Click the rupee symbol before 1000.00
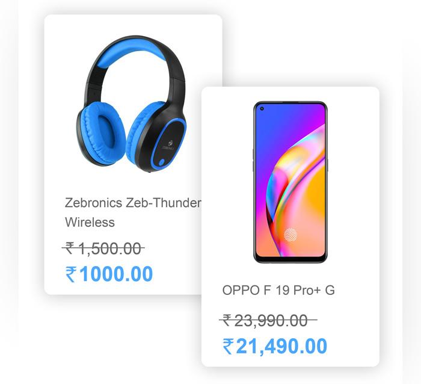The image size is (421, 384). point(71,274)
